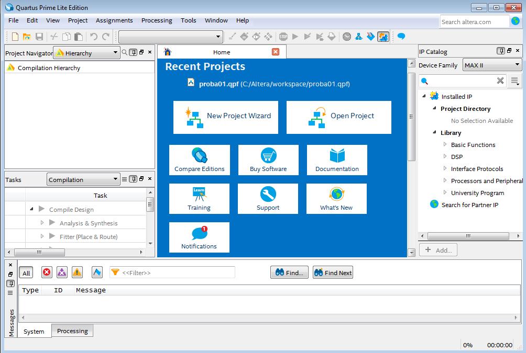The width and height of the screenshot is (526, 353).
Task: Click the IP Catalog search field
Action: pyautogui.click(x=462, y=81)
